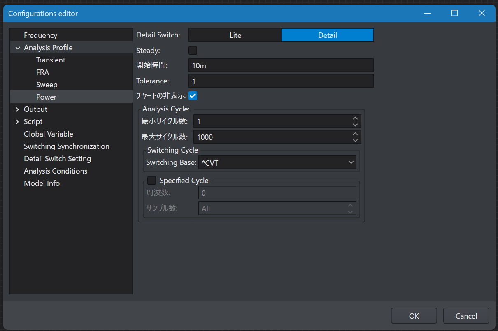
Task: Switch Detail Switch to Lite
Action: click(235, 35)
